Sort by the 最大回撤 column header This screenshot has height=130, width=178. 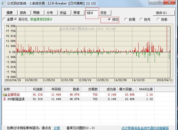(x=127, y=89)
